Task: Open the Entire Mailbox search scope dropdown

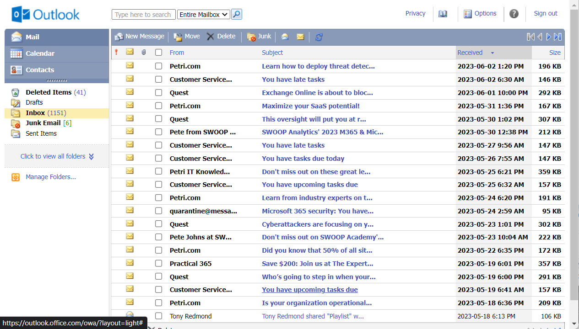Action: click(x=203, y=15)
